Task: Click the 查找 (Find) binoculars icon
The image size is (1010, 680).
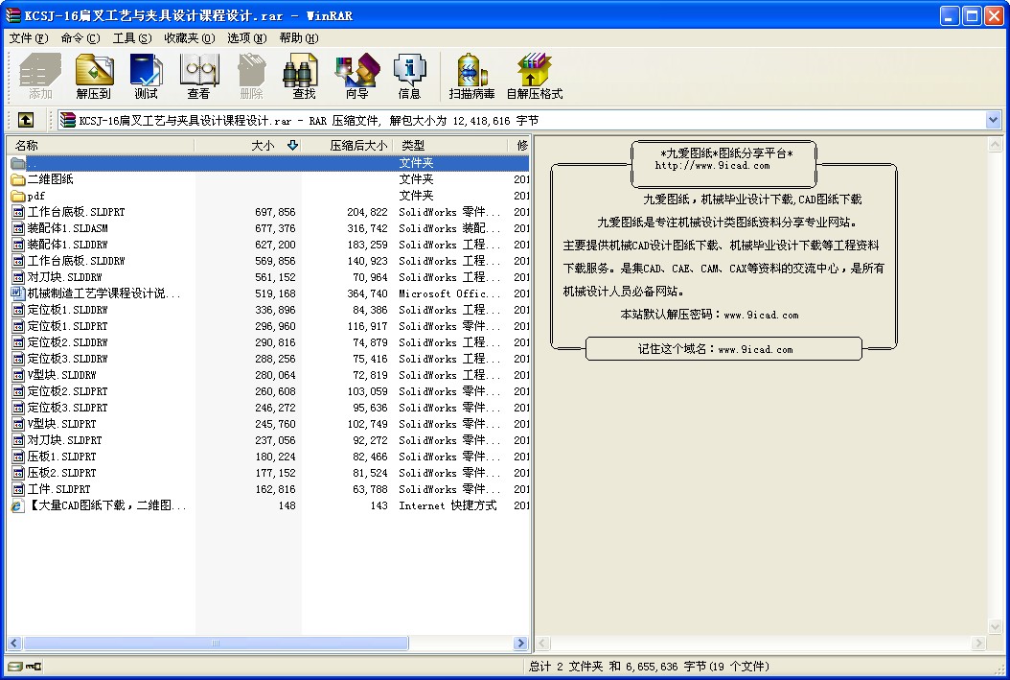Action: click(x=304, y=76)
